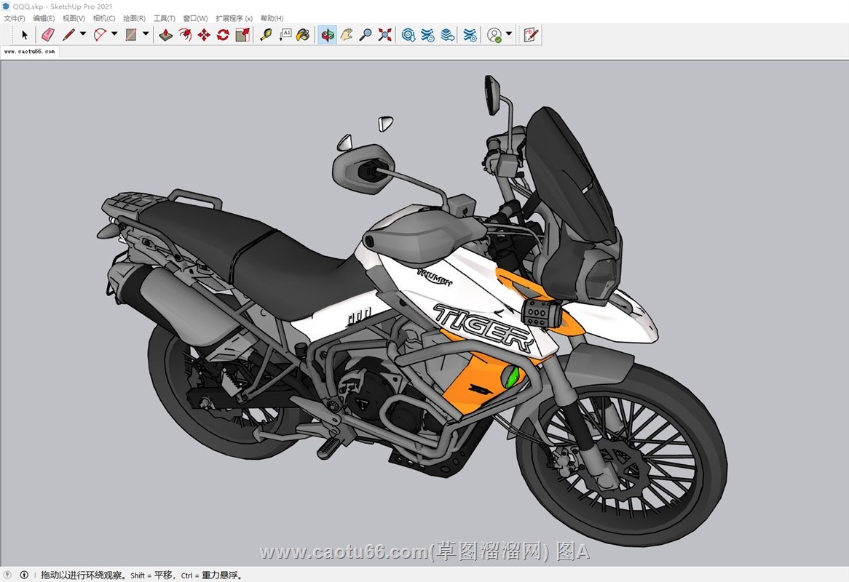Open the 文件(F) menu
The height and width of the screenshot is (582, 849).
15,18
